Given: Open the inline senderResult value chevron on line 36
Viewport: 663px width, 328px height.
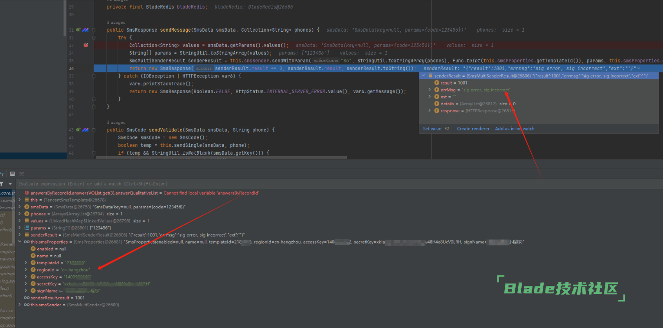Looking at the screenshot, I should (638, 68).
